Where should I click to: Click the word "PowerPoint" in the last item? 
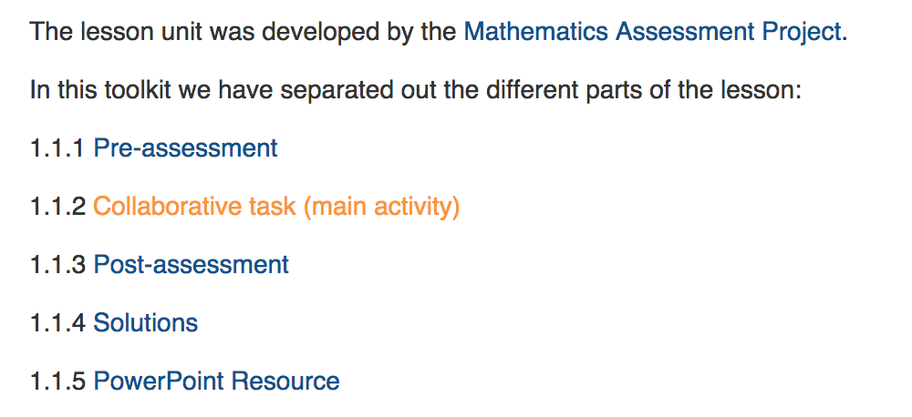[159, 381]
